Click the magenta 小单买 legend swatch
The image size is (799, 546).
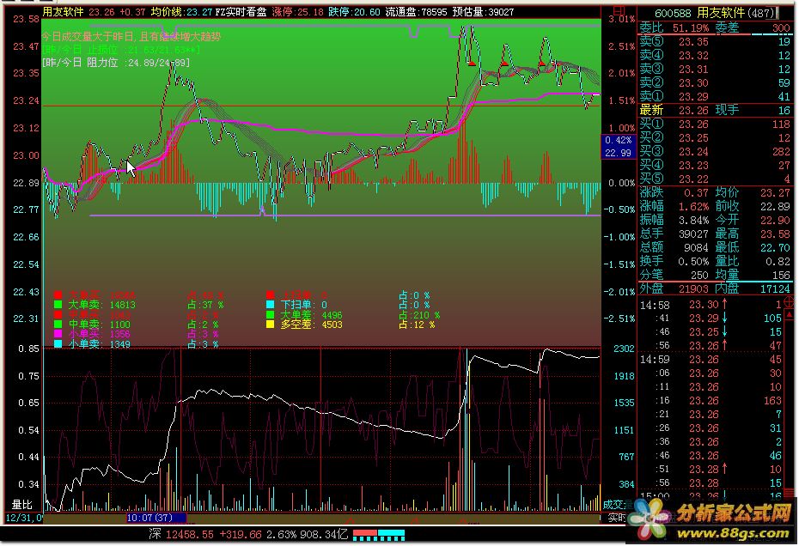point(58,334)
